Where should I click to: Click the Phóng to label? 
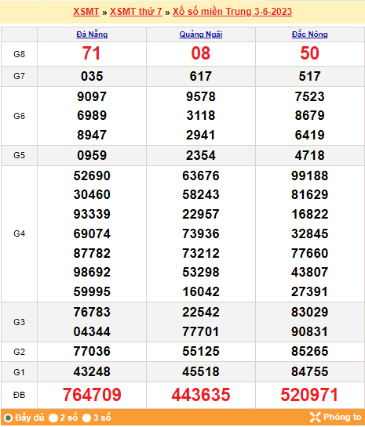342,417
